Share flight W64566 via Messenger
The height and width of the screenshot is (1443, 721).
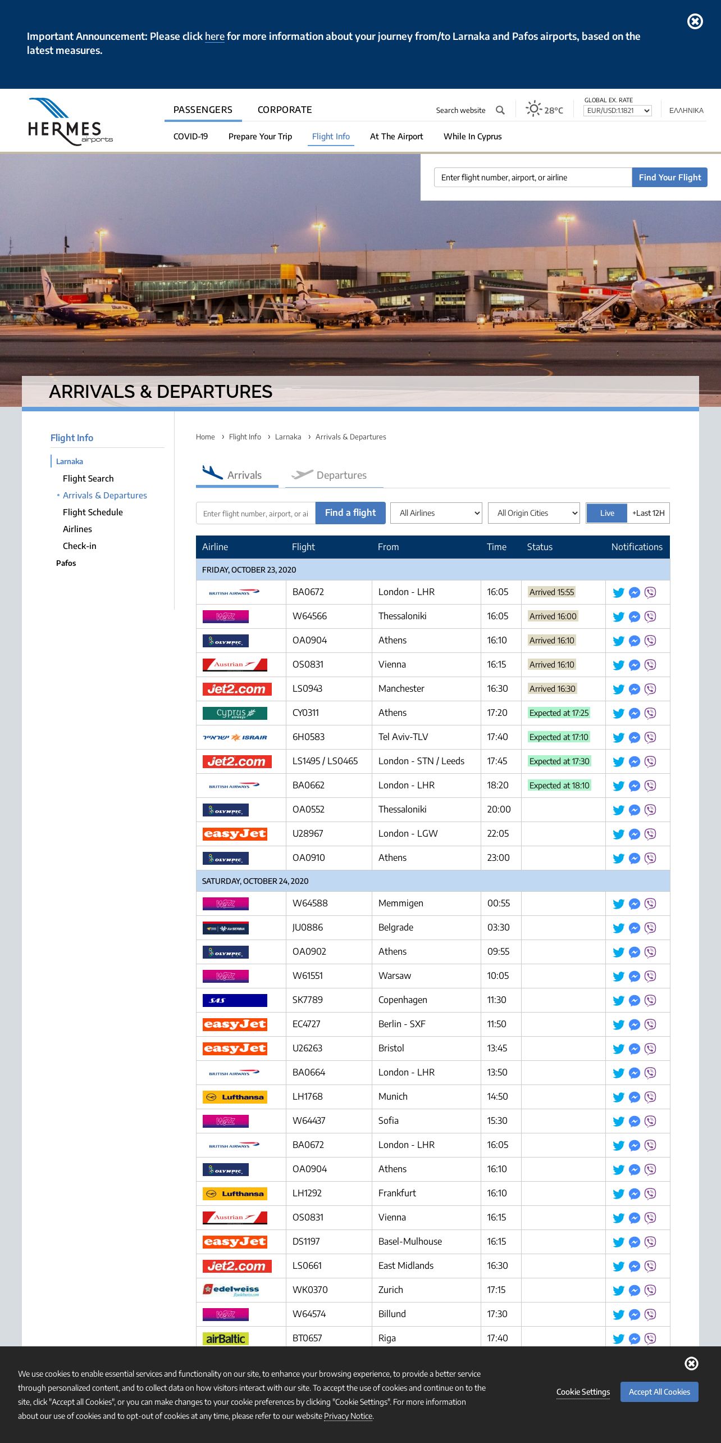coord(635,616)
